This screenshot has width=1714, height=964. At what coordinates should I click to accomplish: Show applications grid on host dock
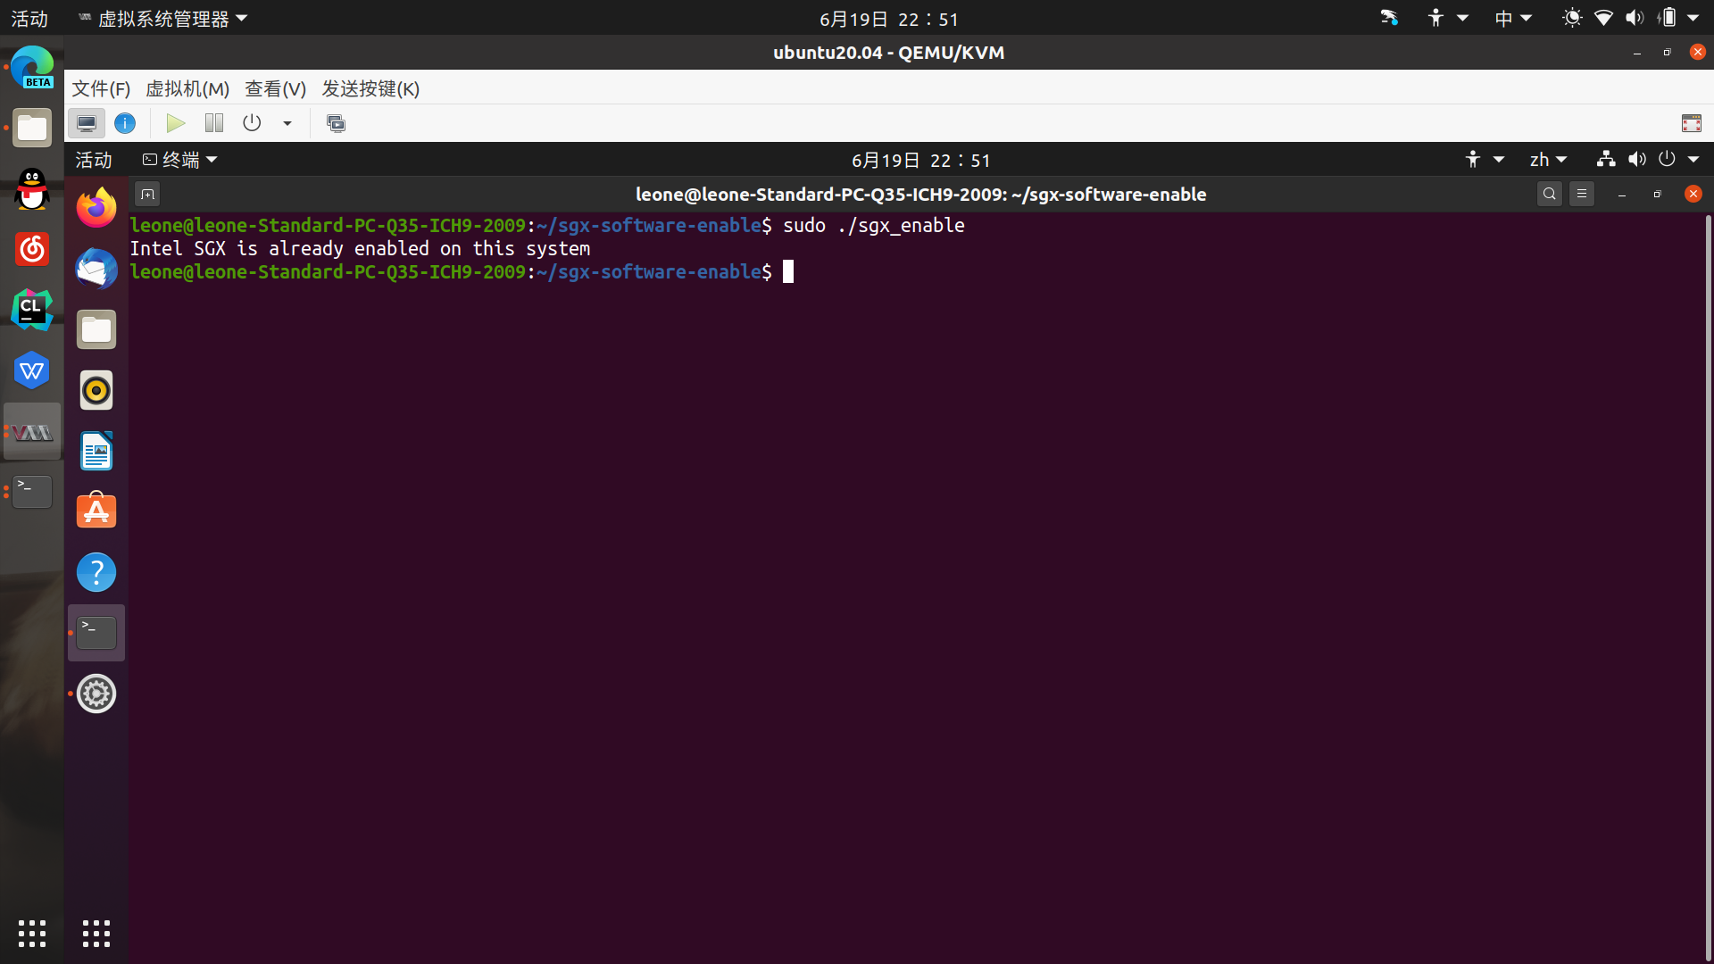click(32, 934)
